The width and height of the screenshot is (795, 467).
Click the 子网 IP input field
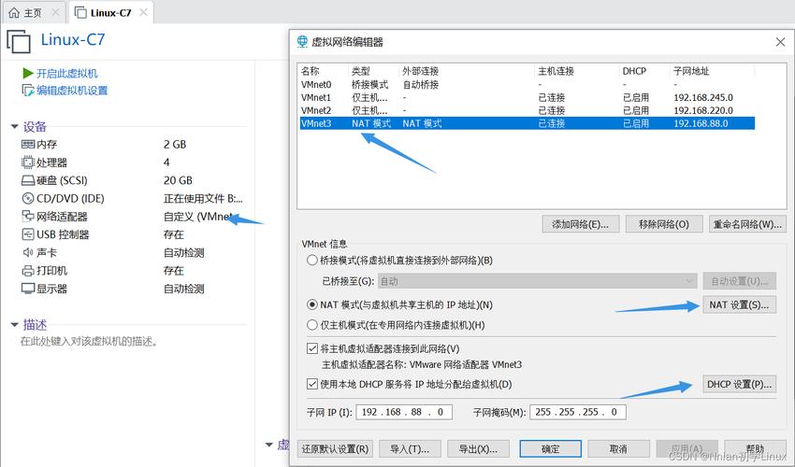point(404,412)
